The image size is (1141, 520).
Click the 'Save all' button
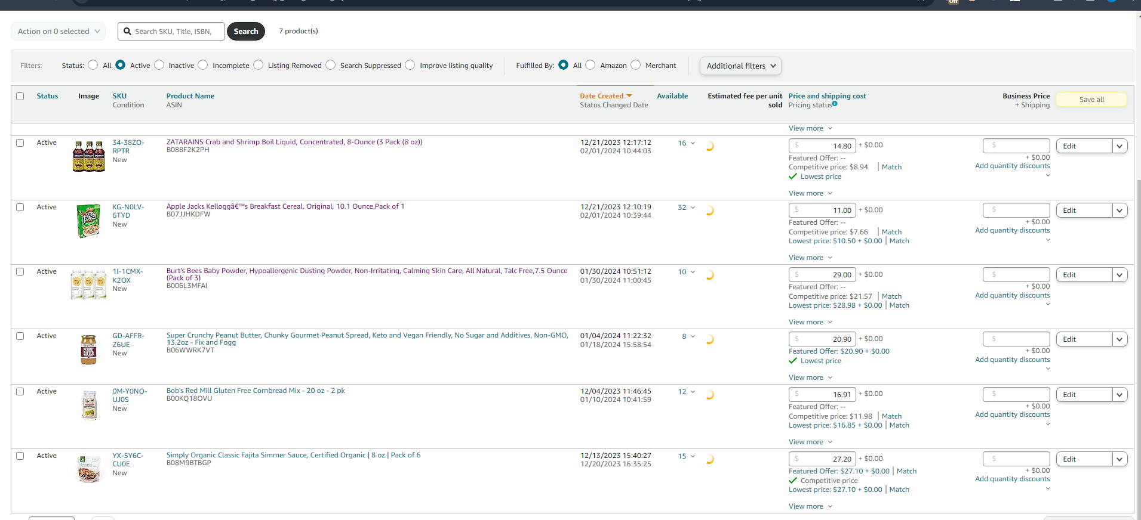pos(1091,100)
